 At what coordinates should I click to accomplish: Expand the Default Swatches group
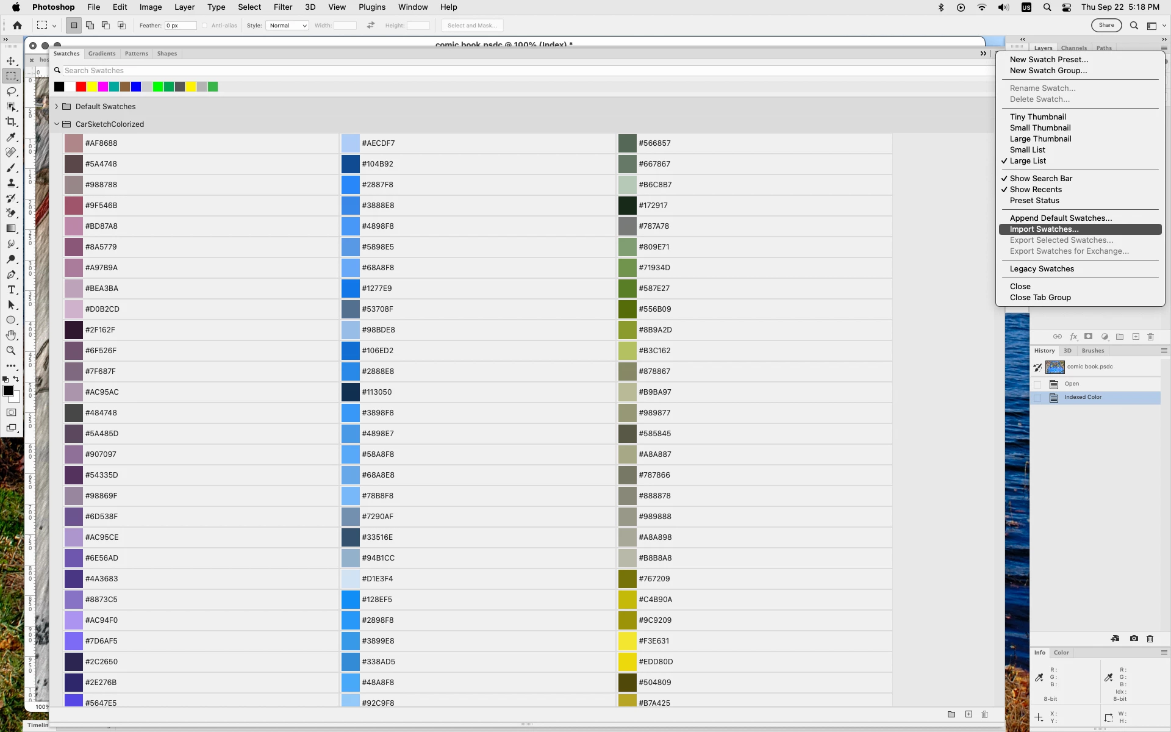click(57, 107)
